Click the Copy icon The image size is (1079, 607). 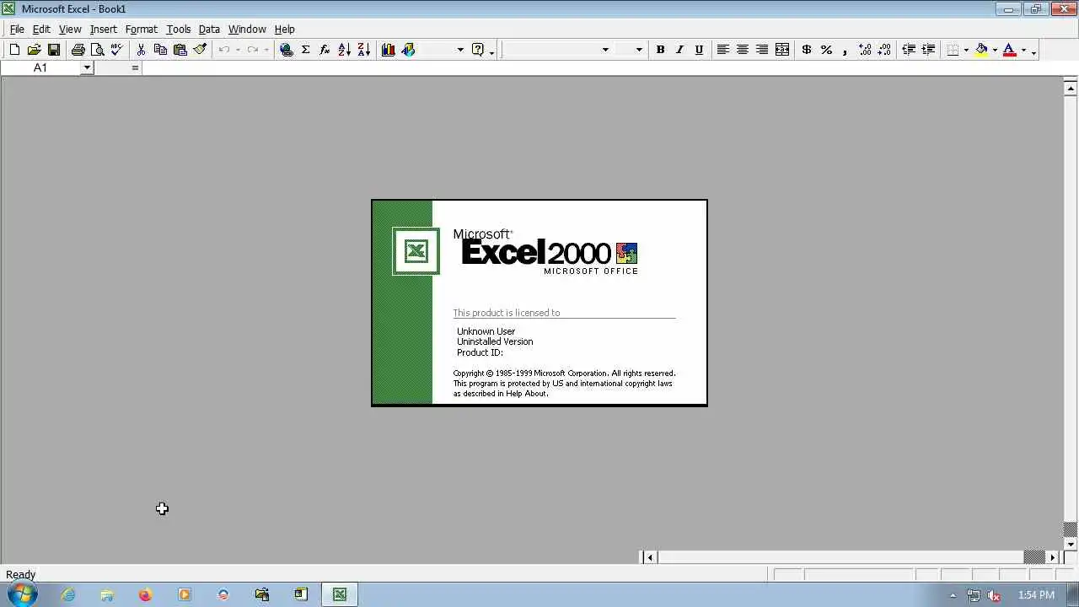click(x=160, y=50)
